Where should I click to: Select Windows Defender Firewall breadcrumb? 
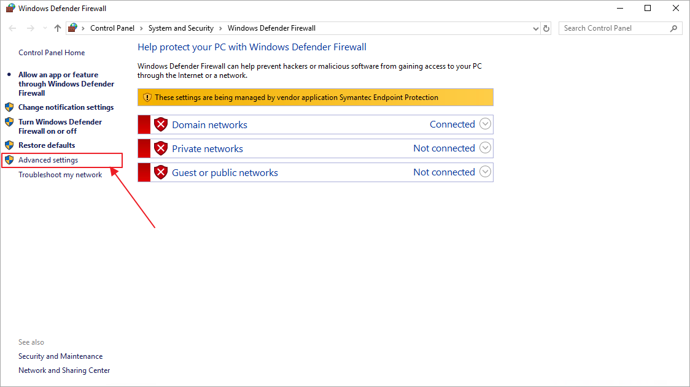271,28
